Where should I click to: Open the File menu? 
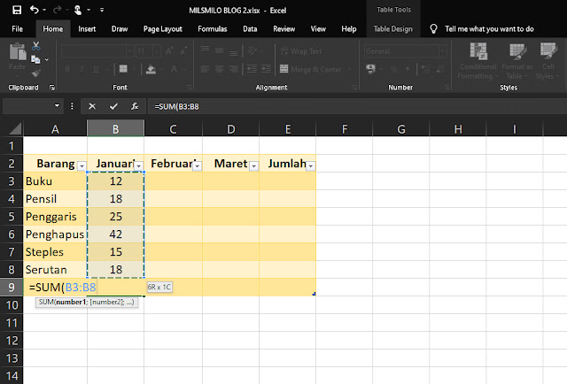click(17, 29)
